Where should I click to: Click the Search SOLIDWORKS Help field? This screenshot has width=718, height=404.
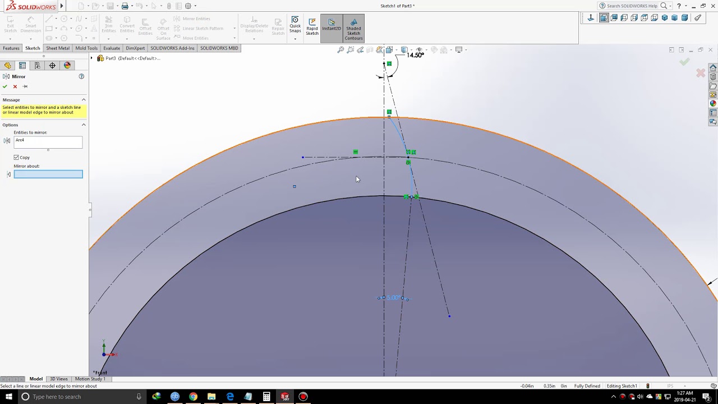pos(632,6)
